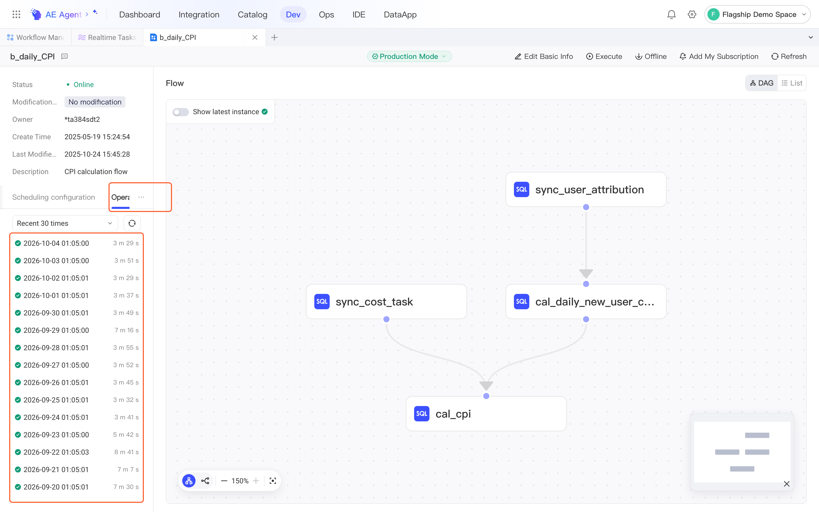This screenshot has width=819, height=512.
Task: Expand Flagship Demo Space selector
Action: (x=757, y=14)
